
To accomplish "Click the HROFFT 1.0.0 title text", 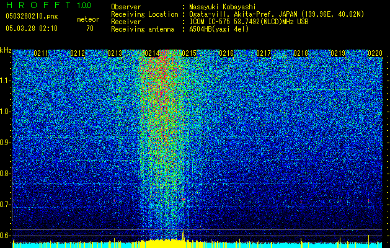I will click(x=48, y=5).
